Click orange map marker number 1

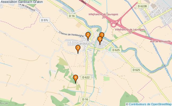point(102,35)
